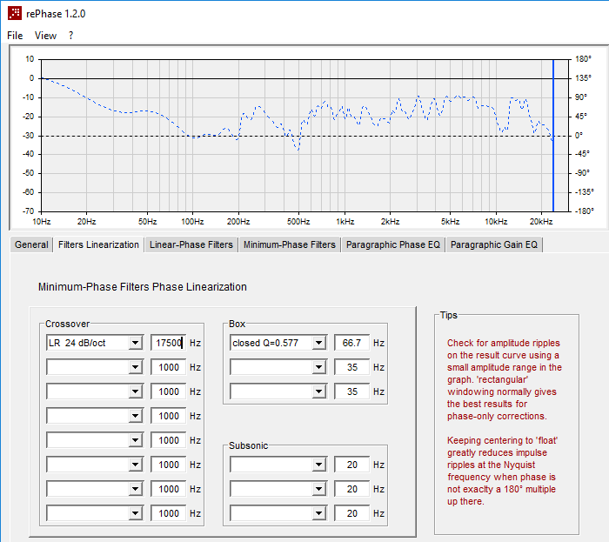Viewport: 609px width, 542px height.
Task: Click the second crossover 1000 Hz field
Action: pos(169,367)
